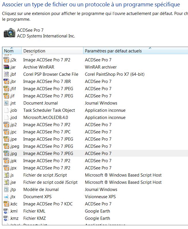188x229 pixels.
Task: Click the ACDSee Pro 7 camera icon
Action: [10, 33]
